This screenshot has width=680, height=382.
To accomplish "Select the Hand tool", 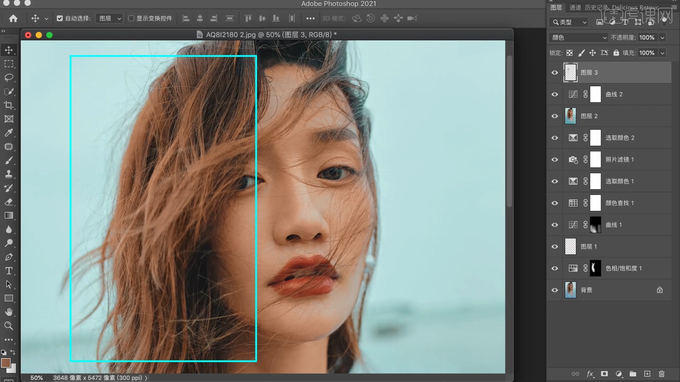I will click(x=9, y=312).
